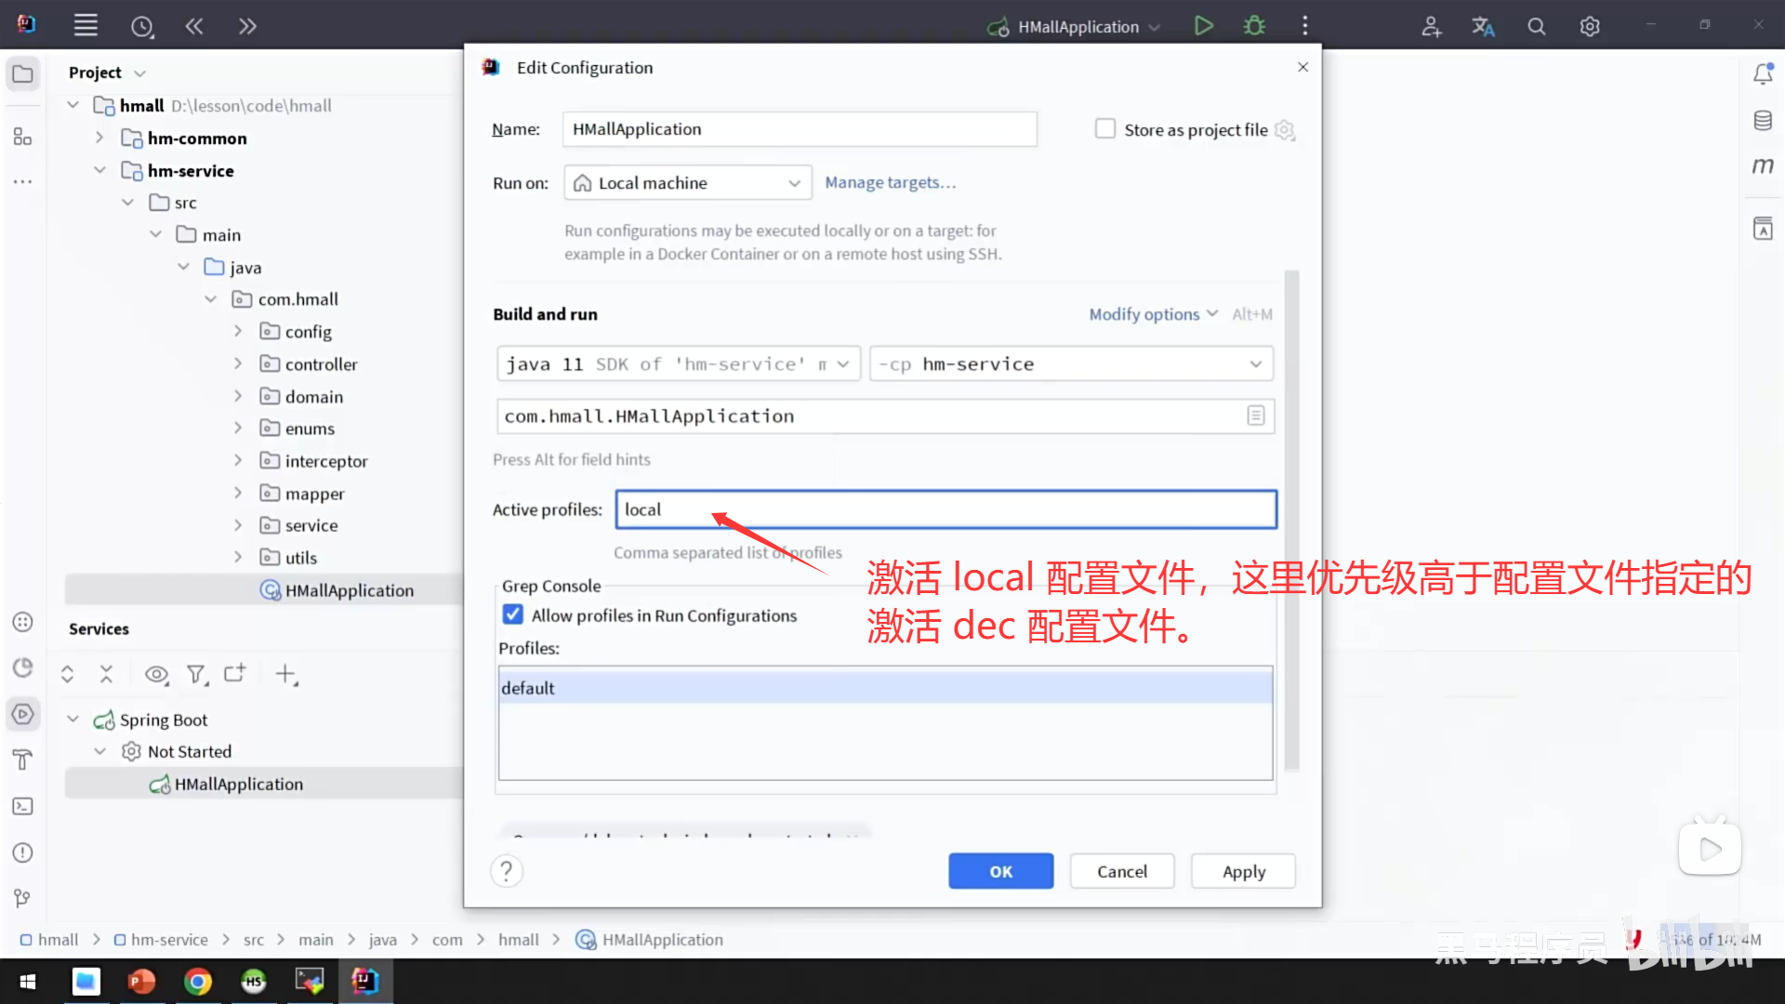This screenshot has height=1004, width=1785.
Task: Select default in the Profiles list
Action: click(527, 687)
